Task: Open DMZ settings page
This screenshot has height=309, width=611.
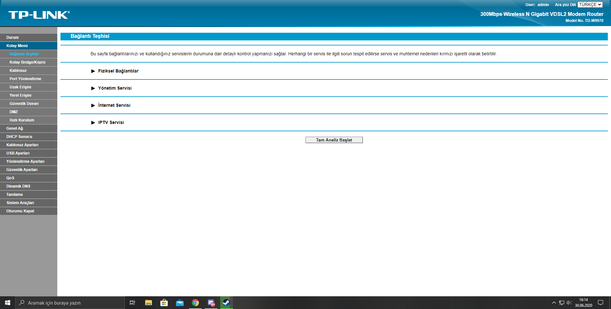Action: tap(29, 112)
